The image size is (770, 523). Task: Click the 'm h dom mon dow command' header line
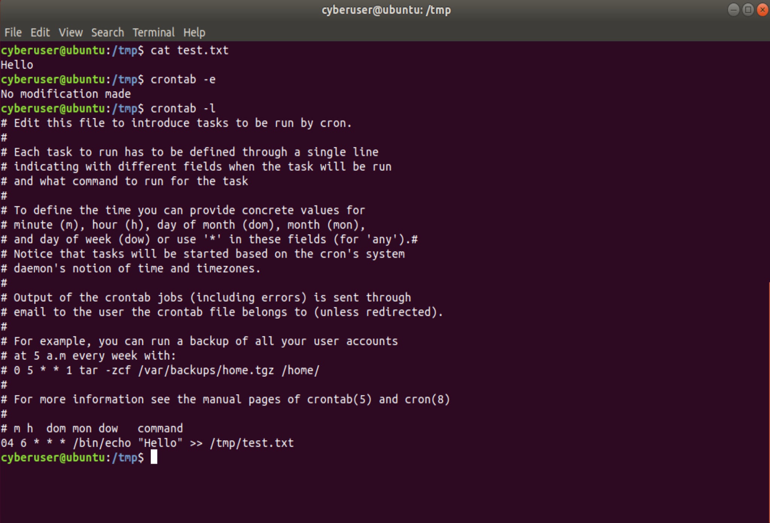[92, 429]
